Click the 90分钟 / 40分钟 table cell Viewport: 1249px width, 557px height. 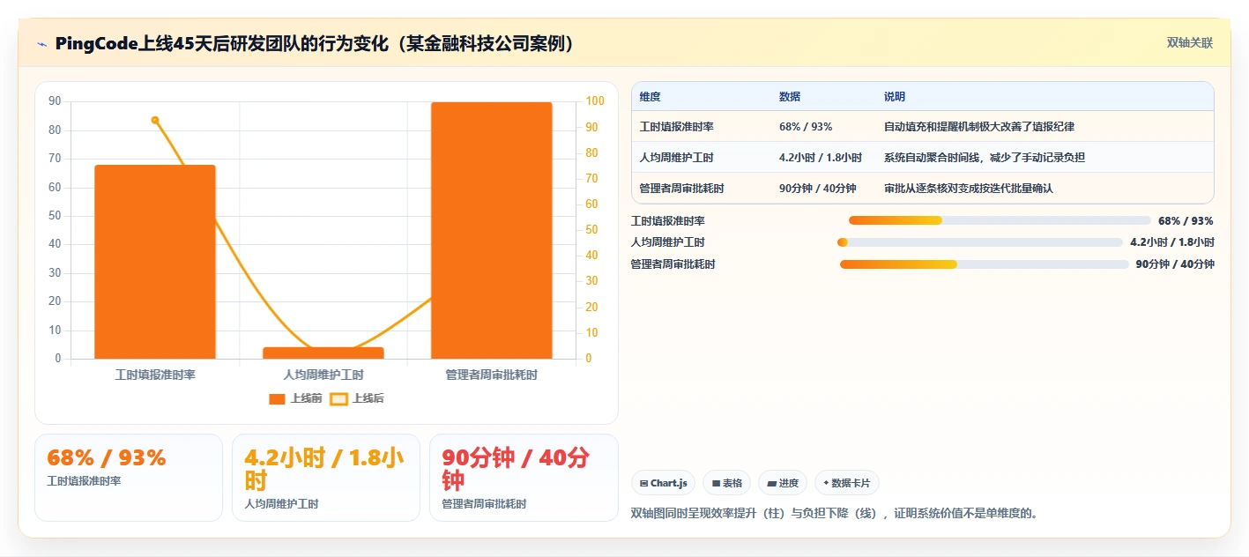[818, 189]
